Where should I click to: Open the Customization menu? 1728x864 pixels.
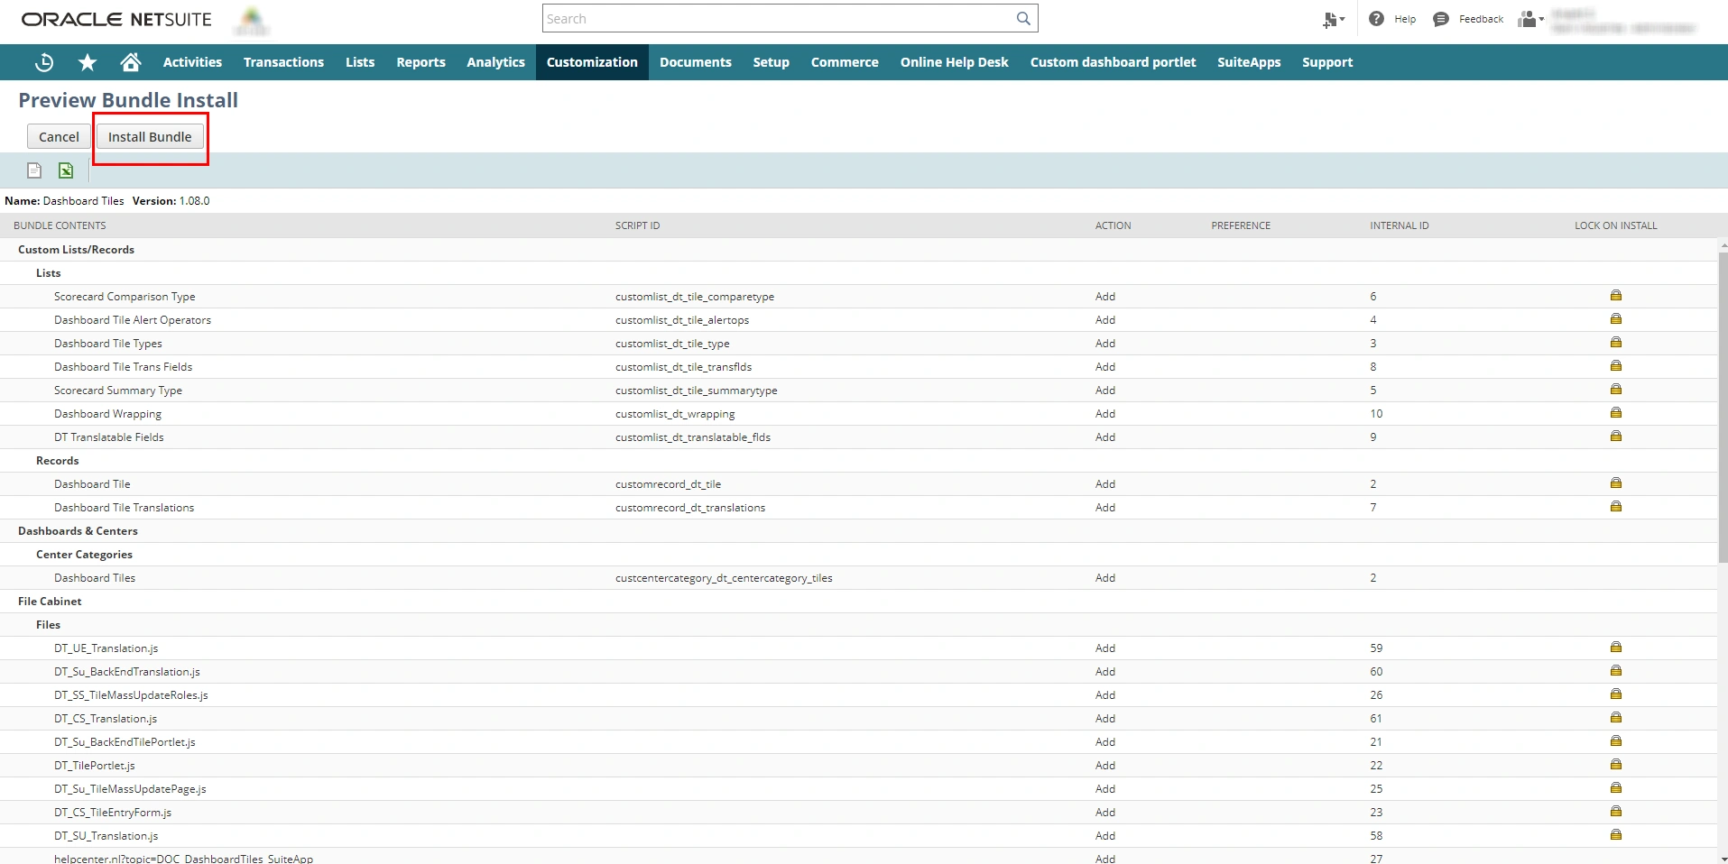592,62
